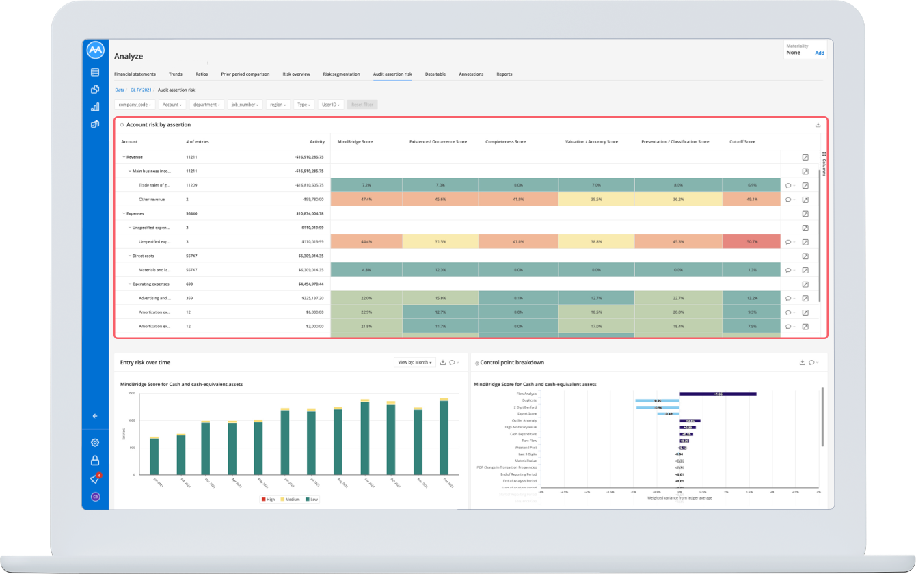Toggle the Low series in chart legend
Viewport: 916px width, 574px height.
coord(311,499)
